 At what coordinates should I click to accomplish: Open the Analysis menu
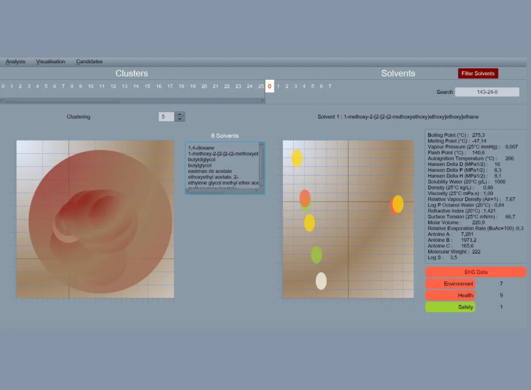pos(15,62)
